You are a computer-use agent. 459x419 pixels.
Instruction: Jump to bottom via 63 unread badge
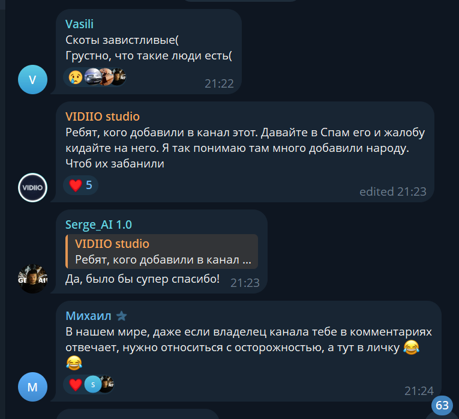click(x=442, y=405)
